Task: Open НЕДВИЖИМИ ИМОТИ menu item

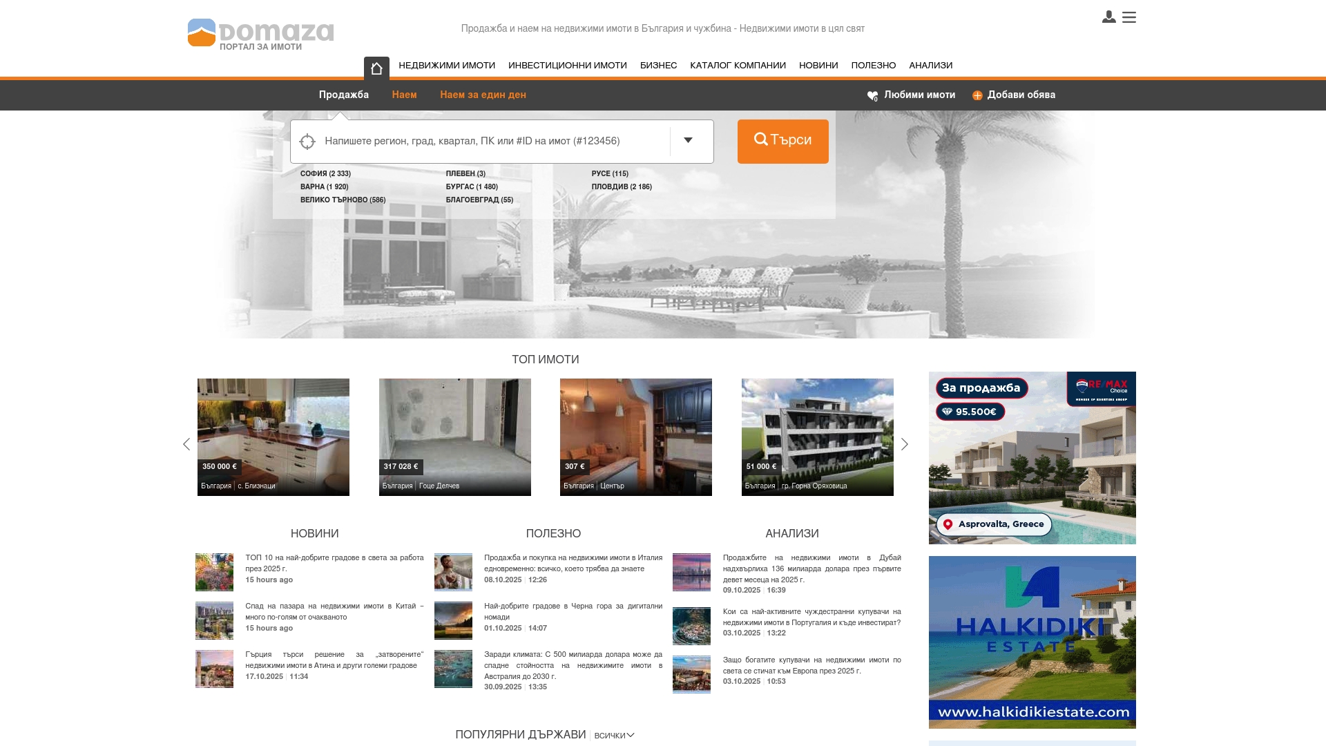Action: [446, 66]
